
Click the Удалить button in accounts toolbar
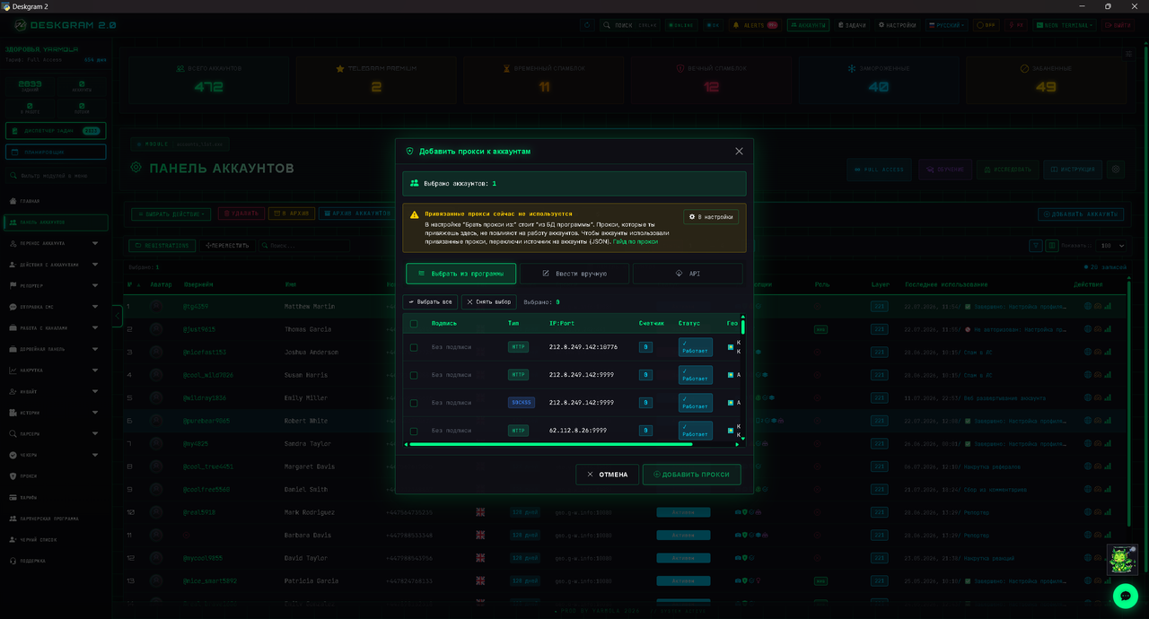[x=241, y=214]
